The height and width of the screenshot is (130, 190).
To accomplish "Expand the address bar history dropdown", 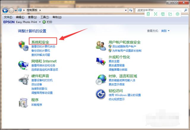I will pyautogui.click(x=126, y=10).
